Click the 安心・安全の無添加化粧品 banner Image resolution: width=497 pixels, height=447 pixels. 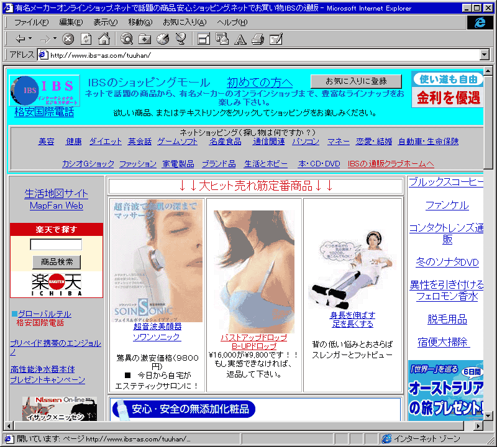[x=184, y=409]
